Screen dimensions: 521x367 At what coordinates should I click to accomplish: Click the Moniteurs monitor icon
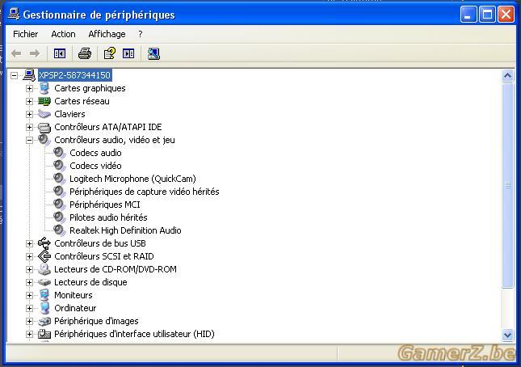[44, 295]
